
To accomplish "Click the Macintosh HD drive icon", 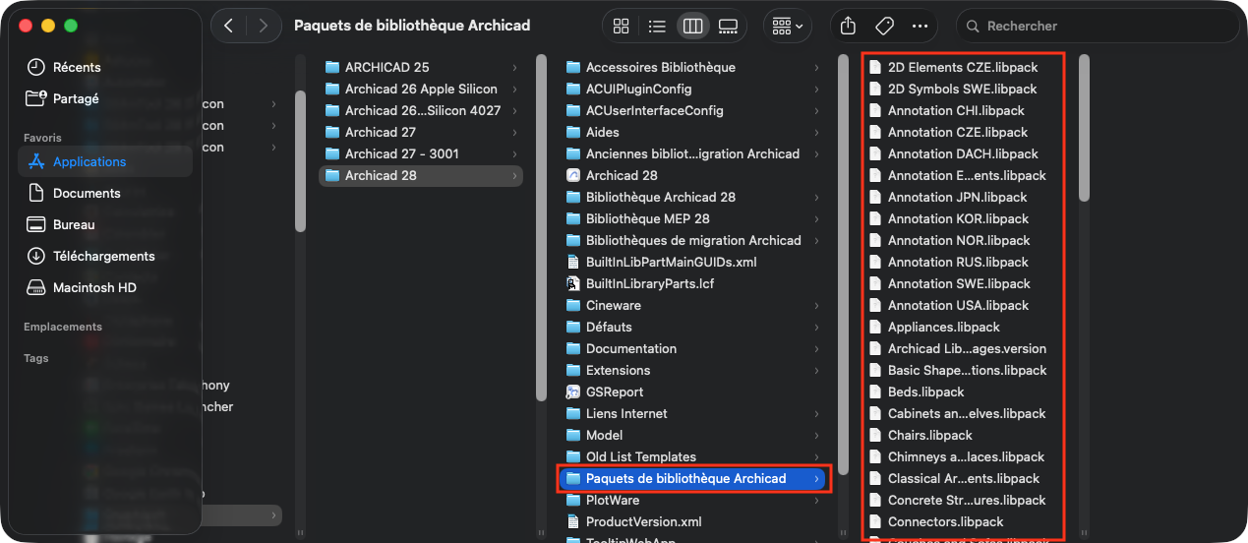I will pos(36,287).
